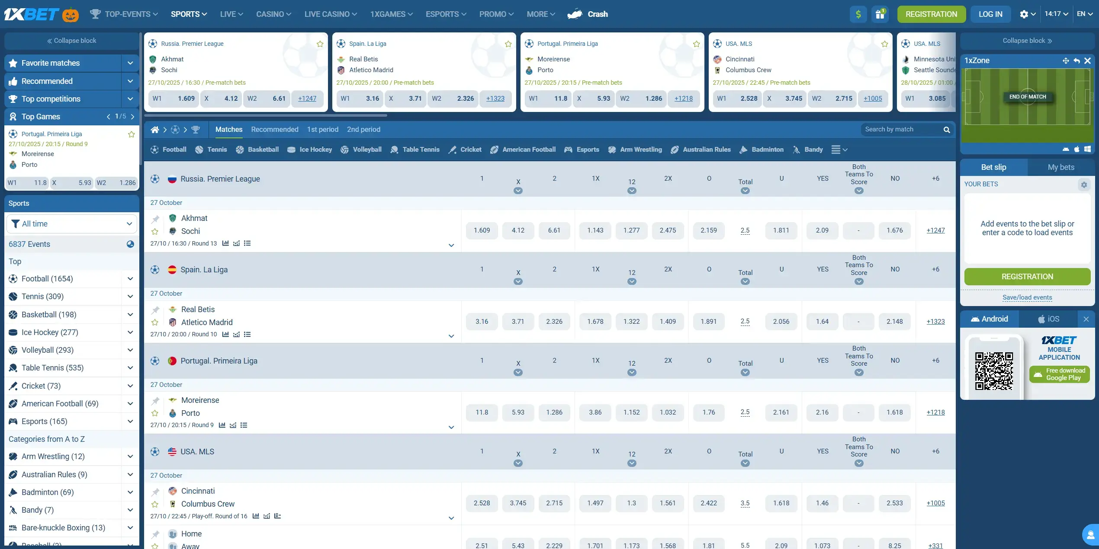1099x549 pixels.
Task: Switch to the My bets tab
Action: point(1061,167)
